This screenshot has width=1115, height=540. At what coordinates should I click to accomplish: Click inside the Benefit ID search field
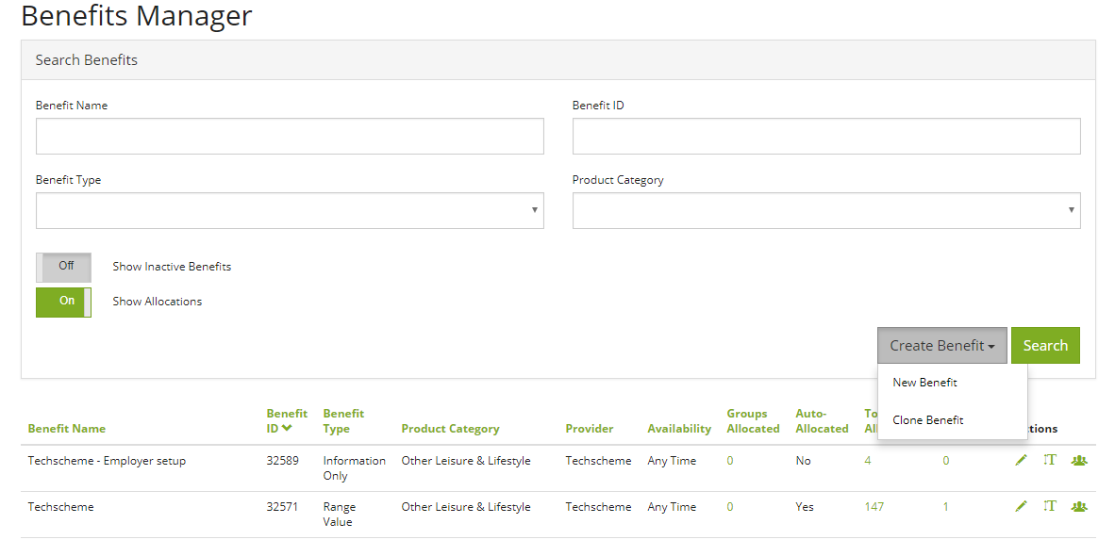(x=826, y=136)
